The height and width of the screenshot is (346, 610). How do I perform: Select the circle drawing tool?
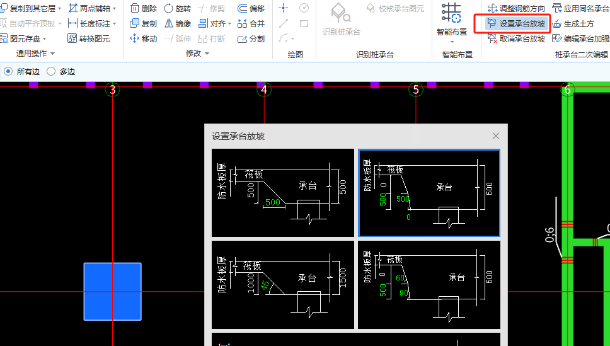tap(304, 8)
